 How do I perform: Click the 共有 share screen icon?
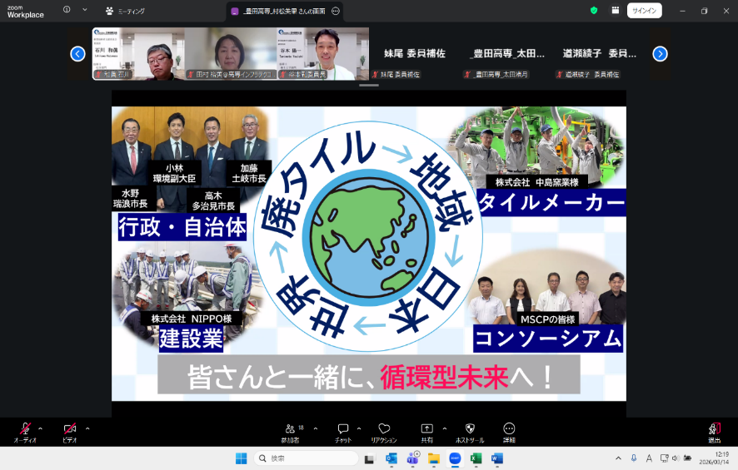tap(426, 428)
